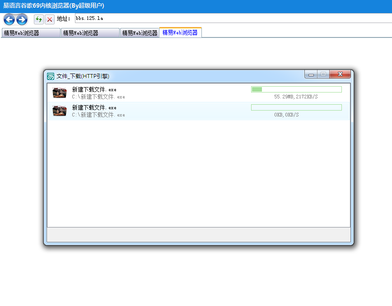Go forward with the blue right arrow
The width and height of the screenshot is (392, 306).
coord(22,19)
